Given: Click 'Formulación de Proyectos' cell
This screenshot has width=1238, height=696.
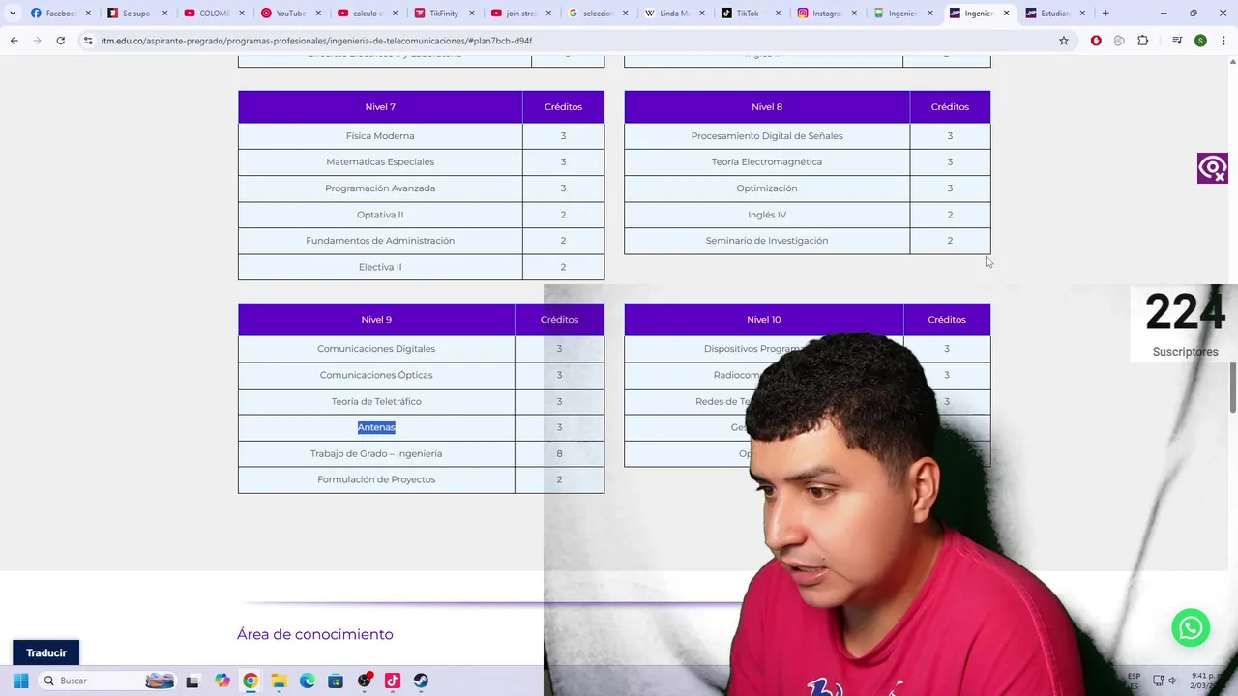Looking at the screenshot, I should (376, 479).
